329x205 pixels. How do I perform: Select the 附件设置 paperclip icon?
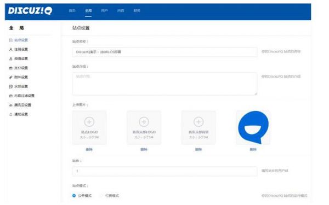[11, 77]
